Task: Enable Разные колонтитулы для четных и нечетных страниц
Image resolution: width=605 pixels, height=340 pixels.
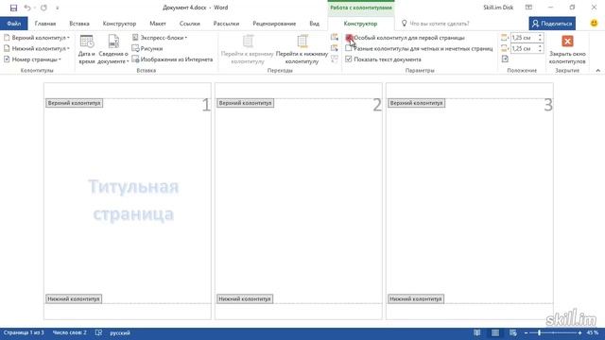Action: [x=420, y=48]
